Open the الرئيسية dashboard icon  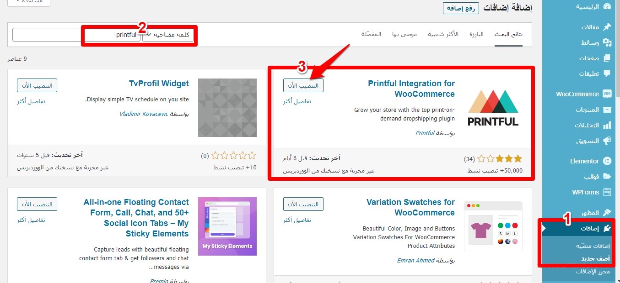click(x=607, y=6)
